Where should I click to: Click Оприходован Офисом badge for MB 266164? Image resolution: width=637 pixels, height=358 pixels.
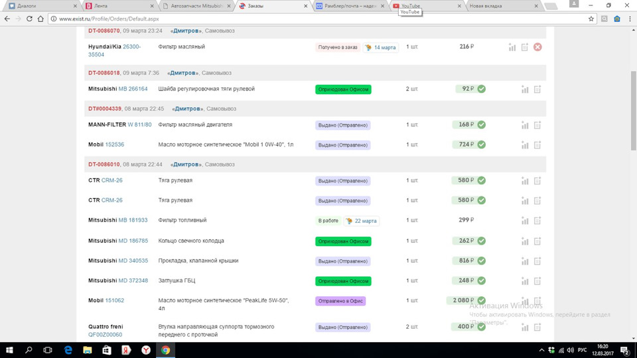pos(343,89)
